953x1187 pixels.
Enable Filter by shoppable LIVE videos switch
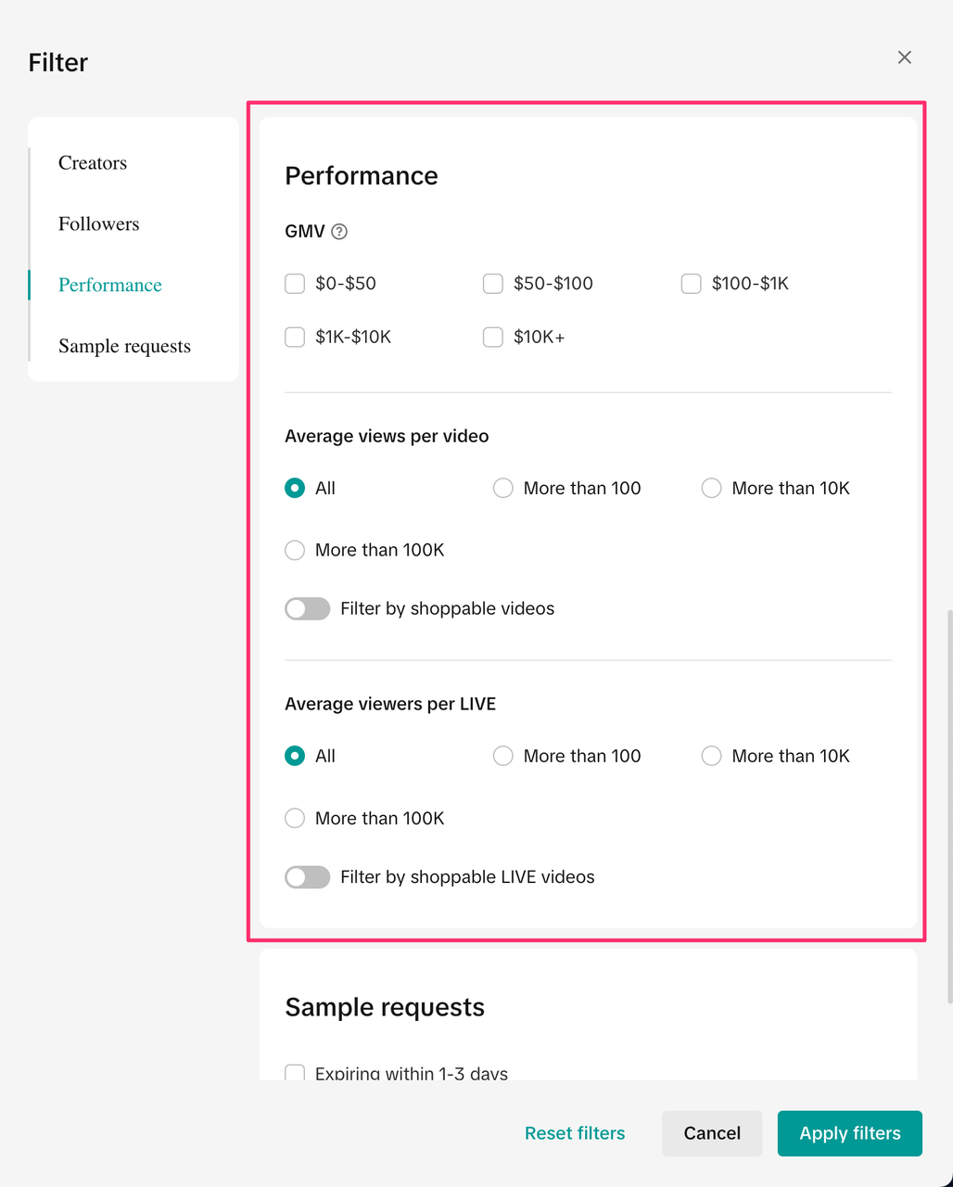(308, 877)
